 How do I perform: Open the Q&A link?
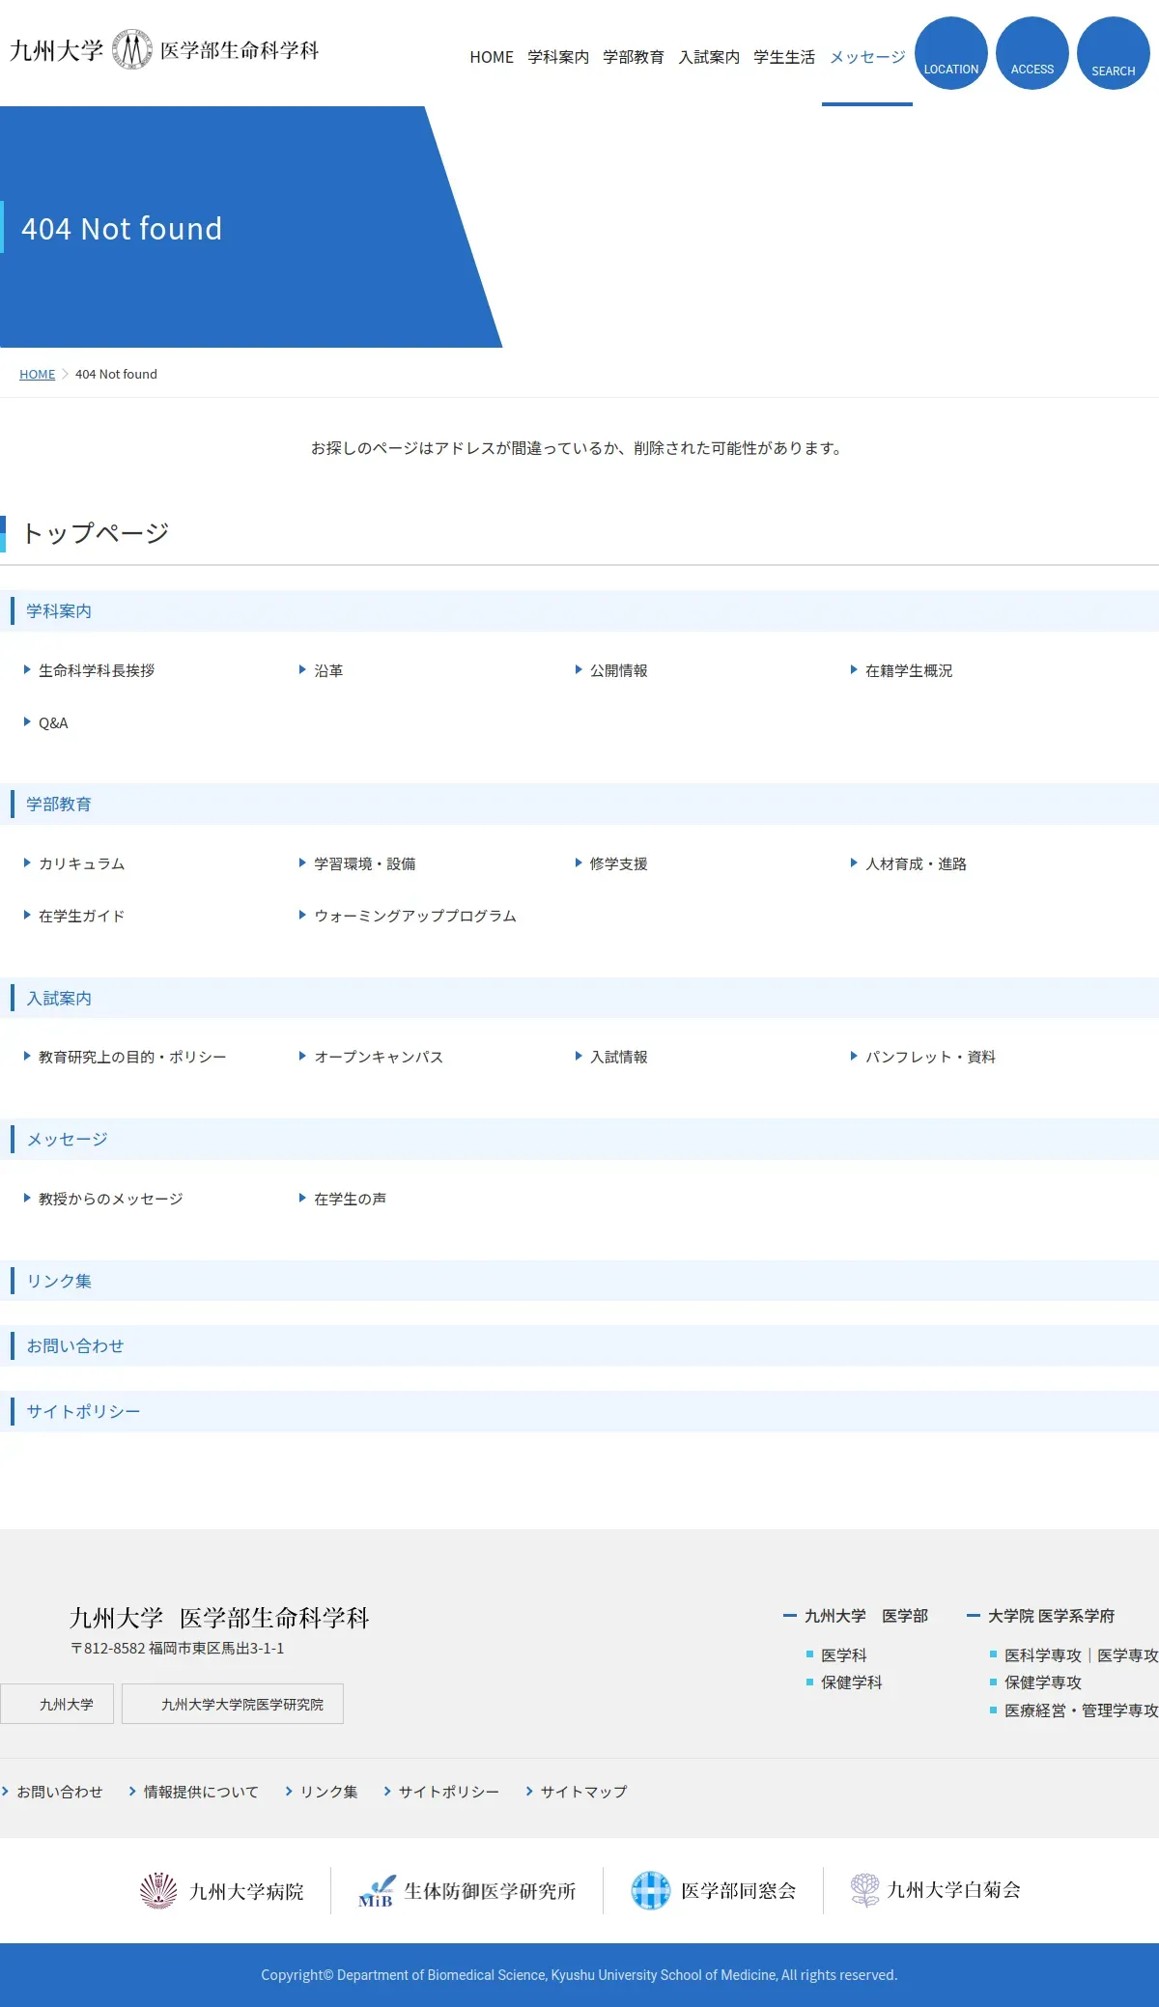(x=53, y=722)
